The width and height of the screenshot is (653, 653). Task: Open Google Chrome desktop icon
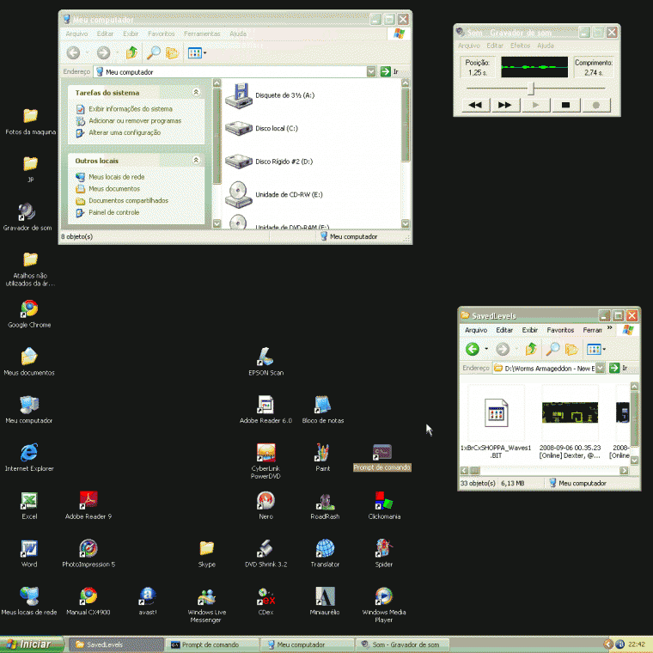click(29, 314)
